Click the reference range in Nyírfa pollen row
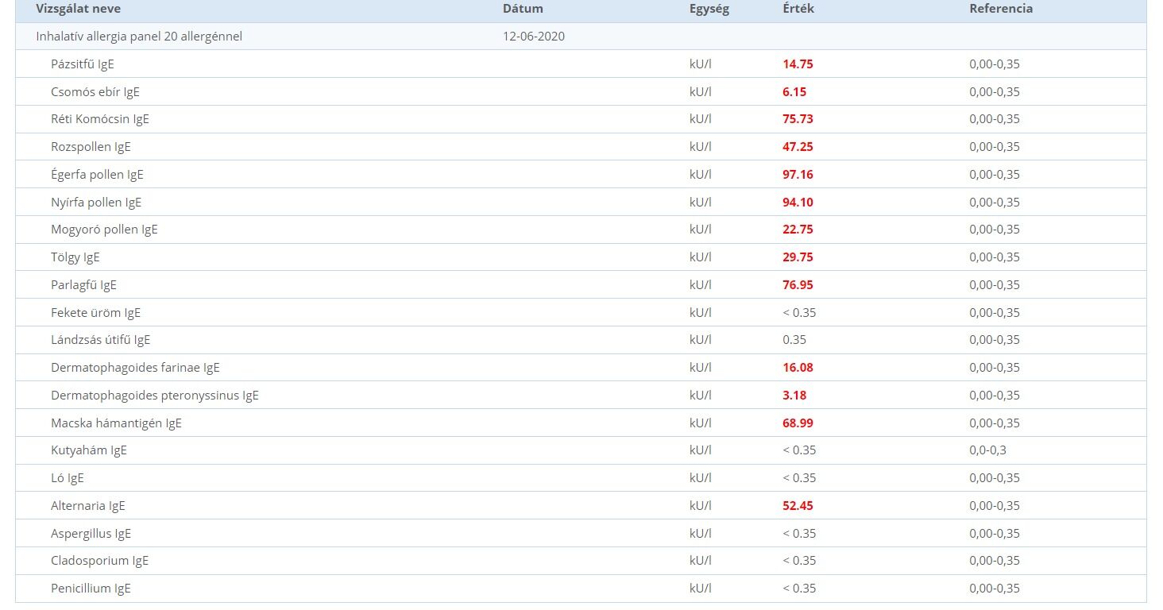Viewport: 1163px width, 610px height. pos(995,203)
